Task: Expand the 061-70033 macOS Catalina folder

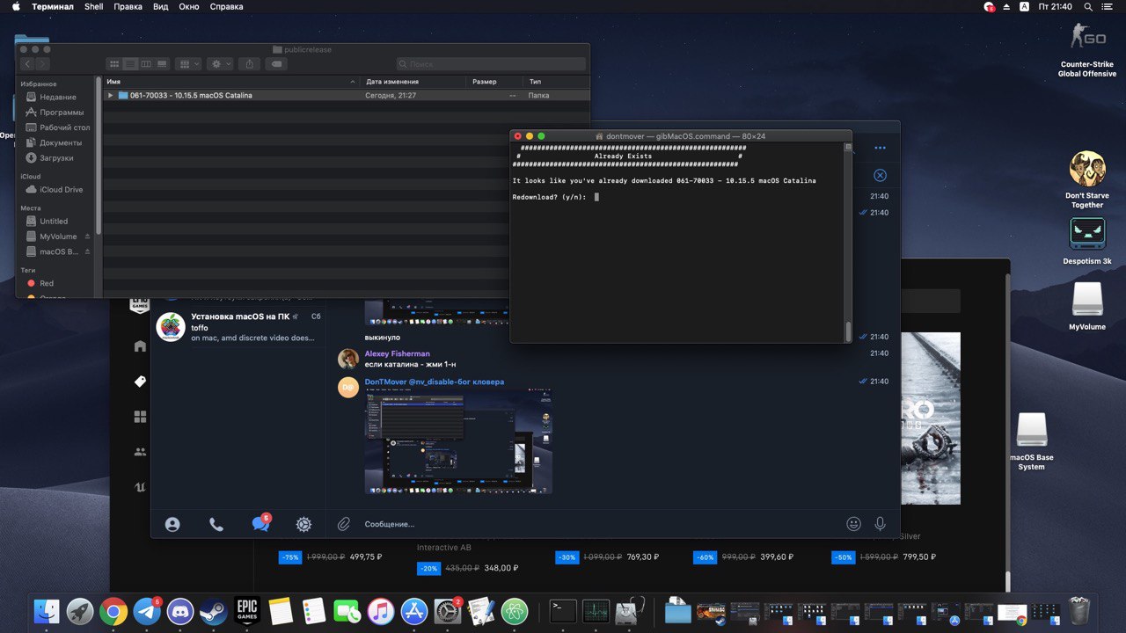Action: tap(110, 95)
